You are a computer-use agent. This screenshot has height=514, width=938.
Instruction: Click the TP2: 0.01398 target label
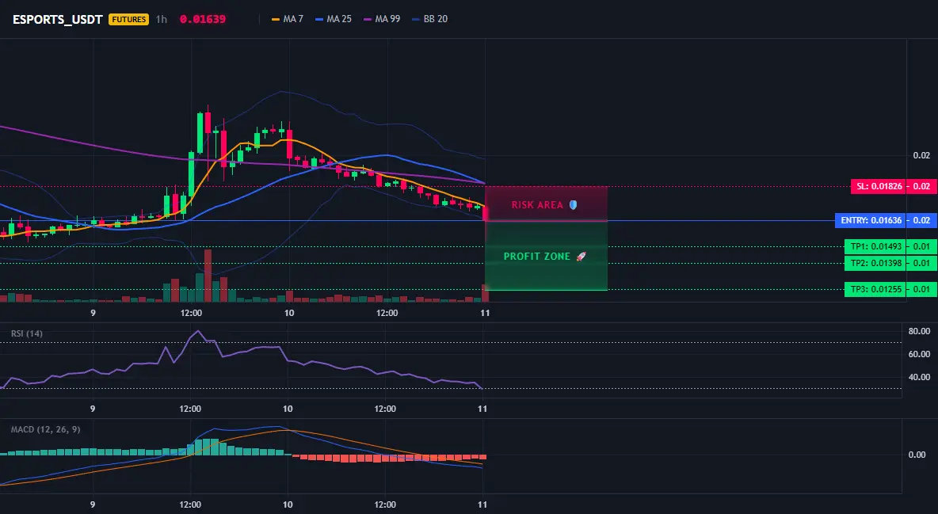[x=875, y=263]
